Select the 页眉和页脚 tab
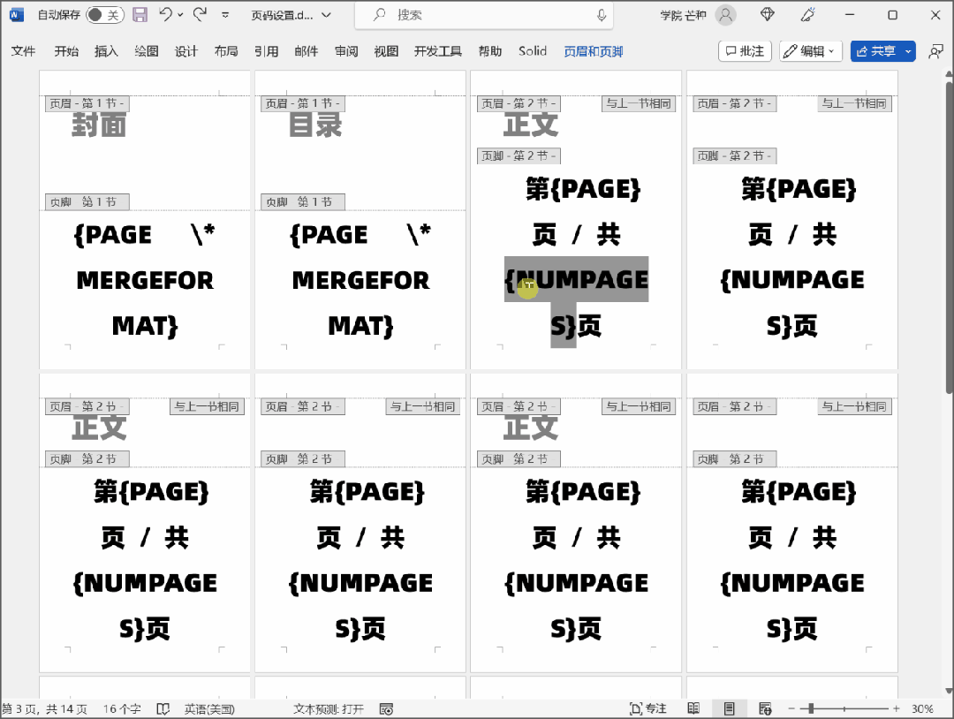Viewport: 954px width, 719px height. [x=594, y=51]
